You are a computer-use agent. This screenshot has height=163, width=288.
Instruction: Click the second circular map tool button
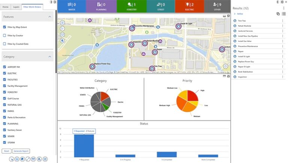pos(62,28)
